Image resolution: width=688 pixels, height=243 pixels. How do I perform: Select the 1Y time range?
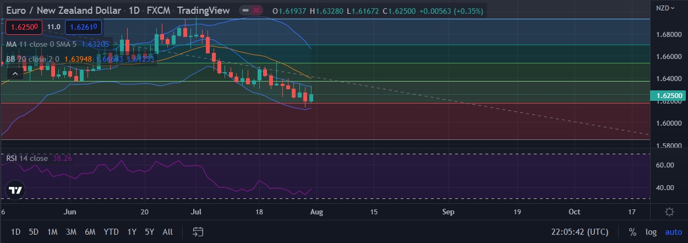[x=132, y=232]
